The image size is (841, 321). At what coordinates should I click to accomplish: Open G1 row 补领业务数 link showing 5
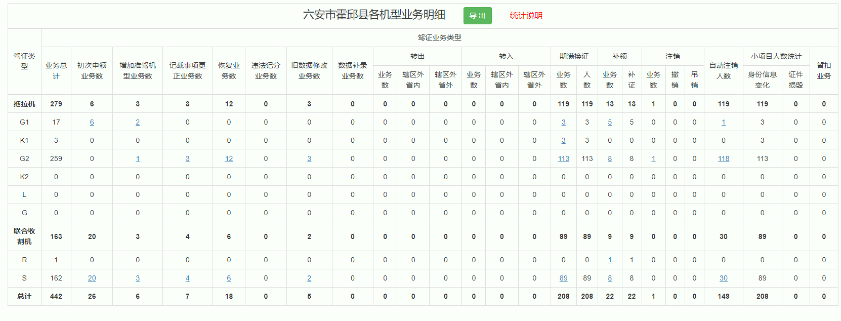[x=610, y=122]
